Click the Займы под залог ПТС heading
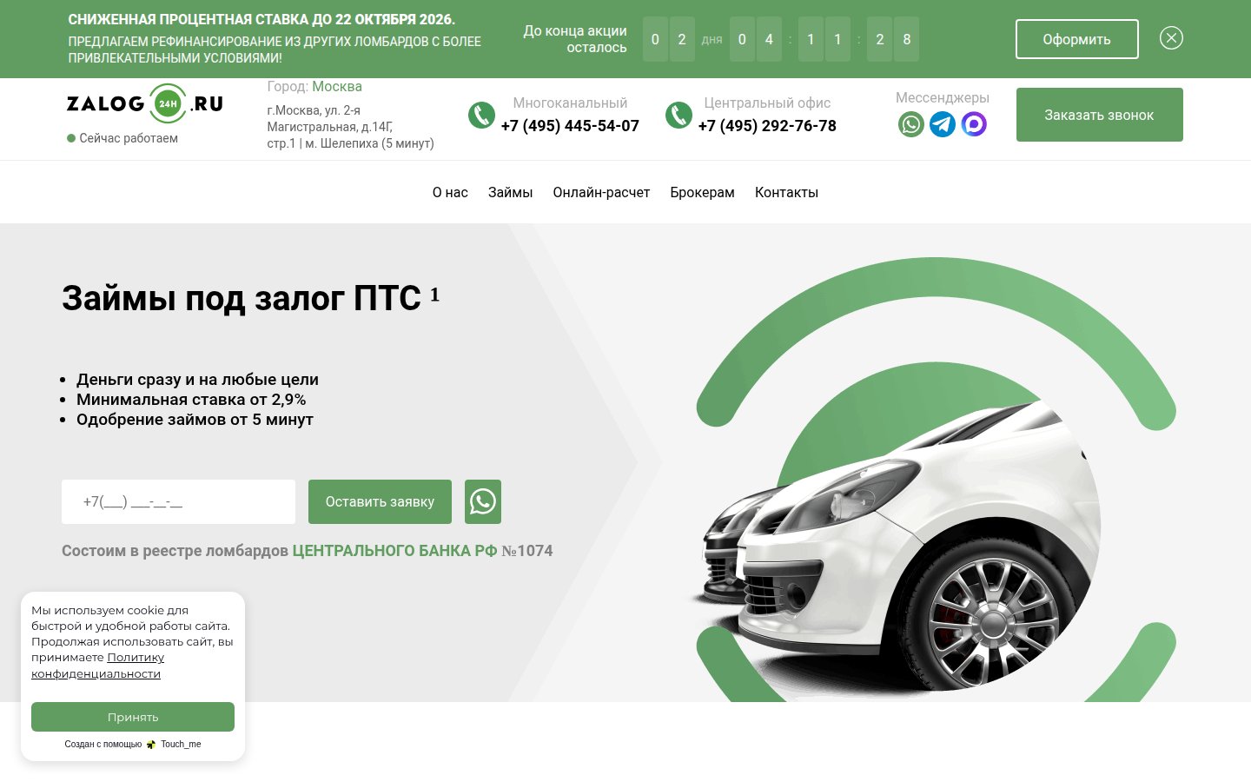This screenshot has height=782, width=1251. (242, 298)
